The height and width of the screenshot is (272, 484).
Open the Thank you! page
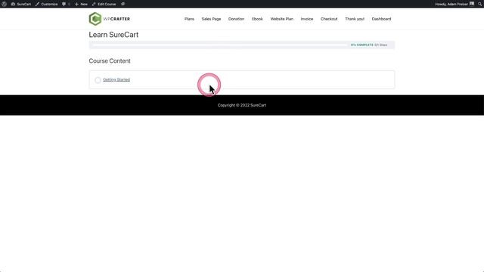click(355, 19)
